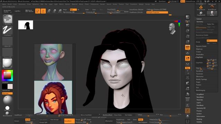
Task: Expand Dynamic Subdiv section
Action: tap(201, 46)
